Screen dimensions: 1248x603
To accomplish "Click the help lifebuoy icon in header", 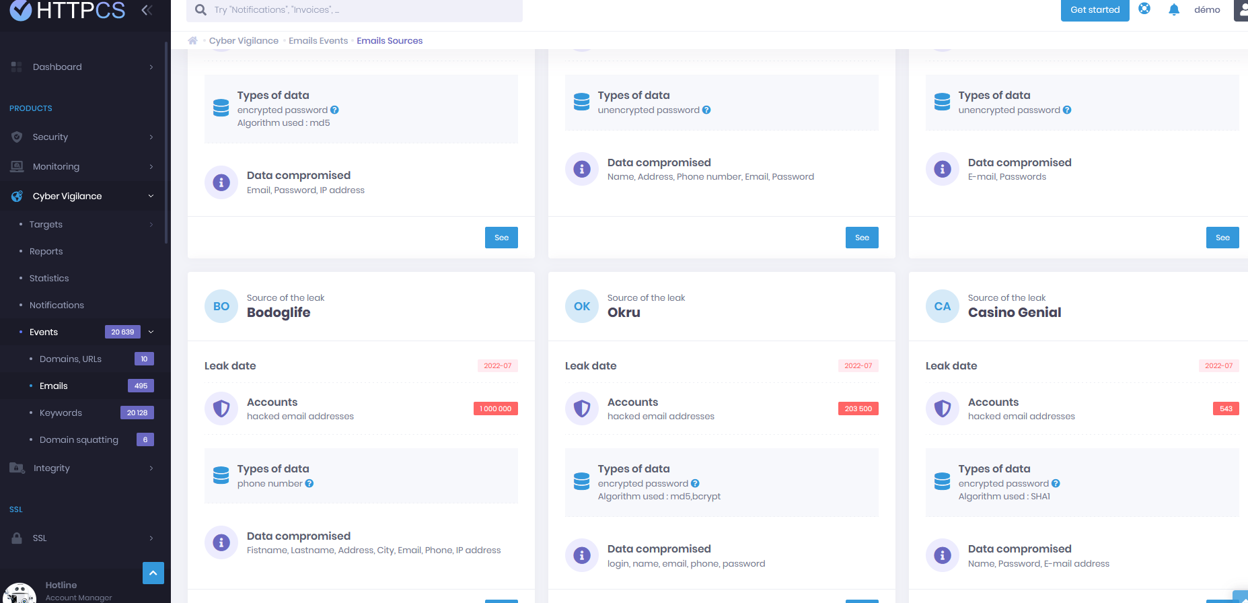I will tap(1144, 9).
